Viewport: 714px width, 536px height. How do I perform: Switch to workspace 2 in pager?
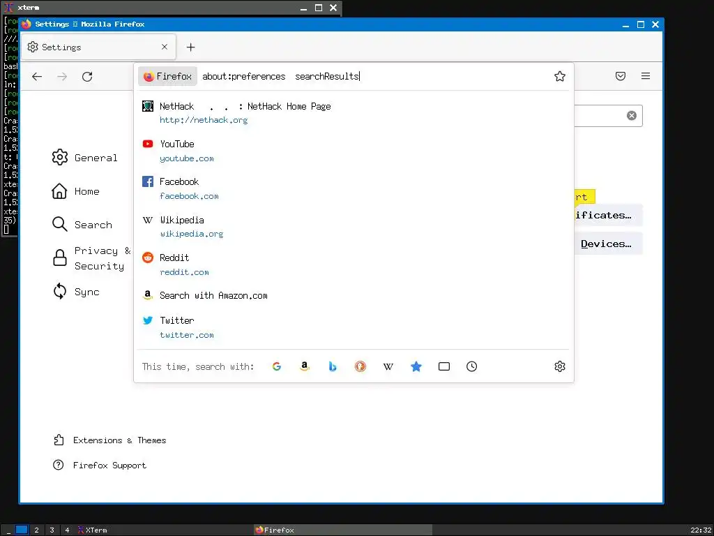(36, 530)
